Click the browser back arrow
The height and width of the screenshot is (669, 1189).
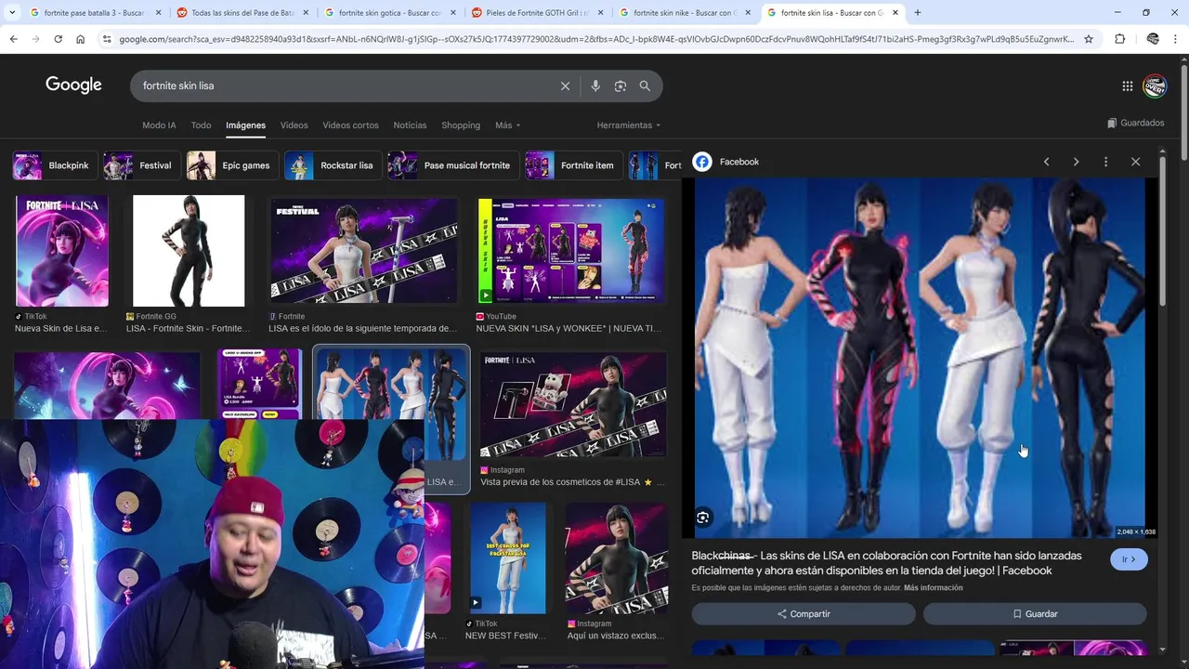click(x=13, y=39)
